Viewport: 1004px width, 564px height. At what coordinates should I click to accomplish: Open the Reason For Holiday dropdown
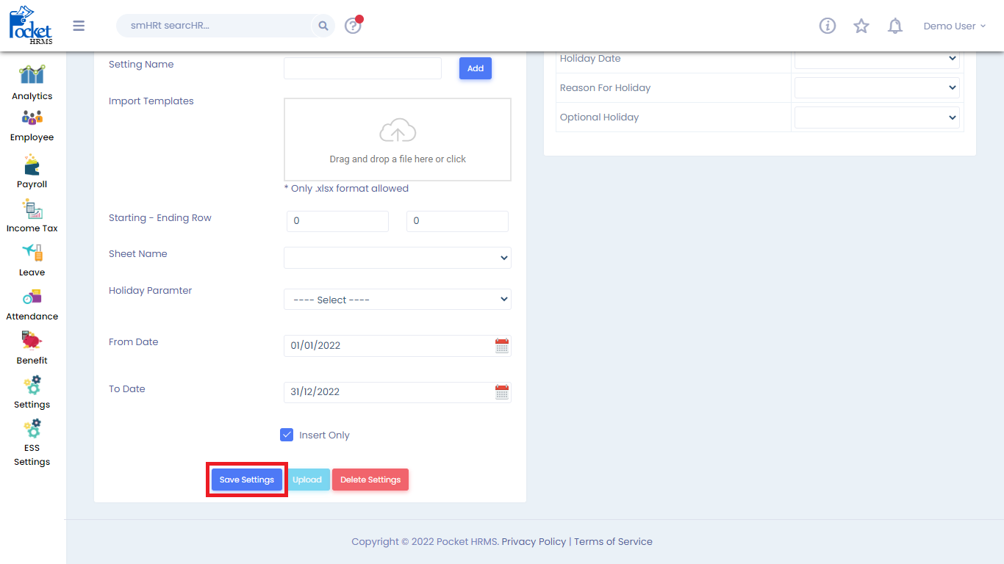(x=877, y=87)
